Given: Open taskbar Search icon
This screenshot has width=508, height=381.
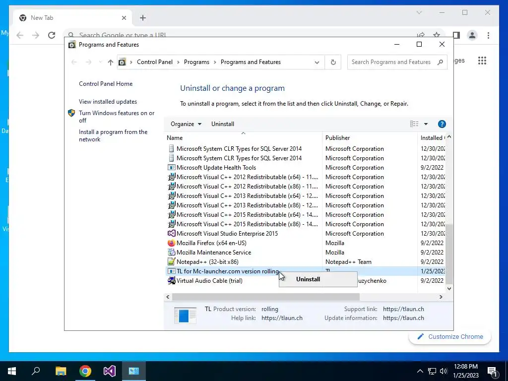Looking at the screenshot, I should click(36, 371).
